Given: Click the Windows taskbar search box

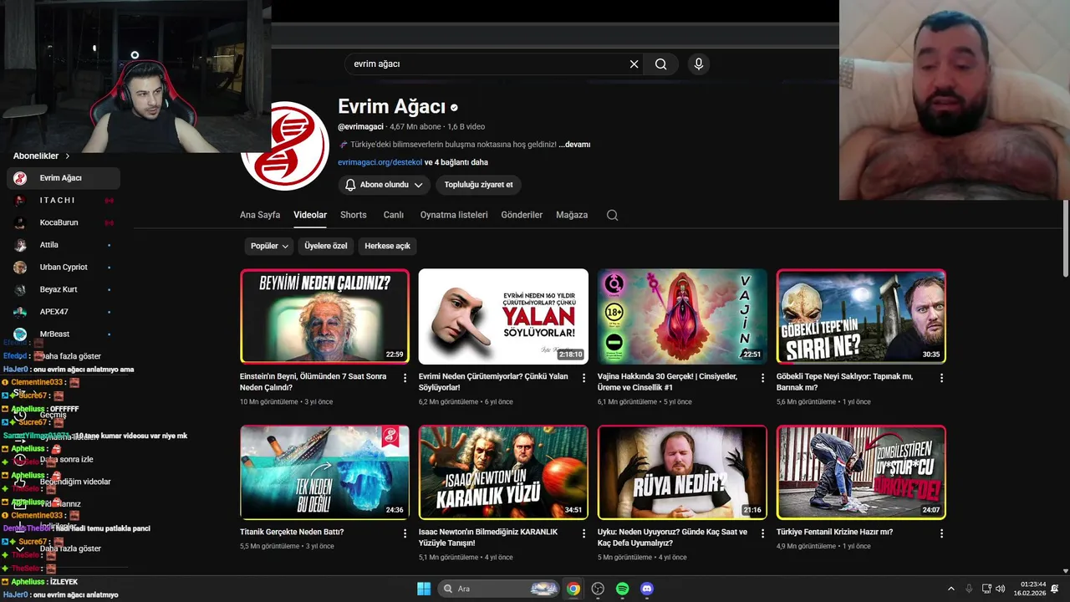Looking at the screenshot, I should 498,589.
